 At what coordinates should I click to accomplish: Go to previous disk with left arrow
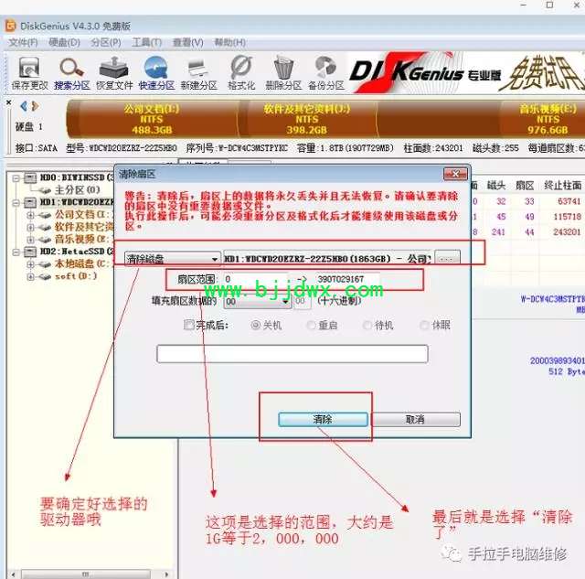click(x=24, y=106)
